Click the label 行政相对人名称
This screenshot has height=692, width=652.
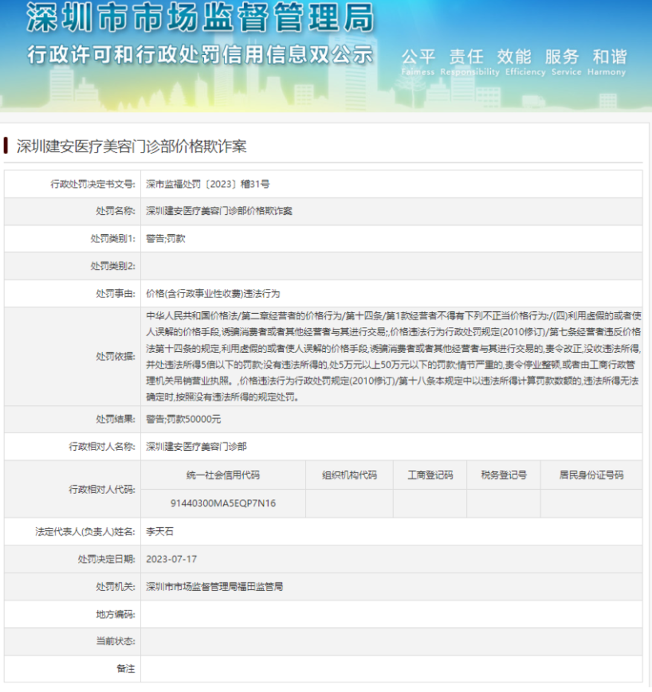[101, 446]
